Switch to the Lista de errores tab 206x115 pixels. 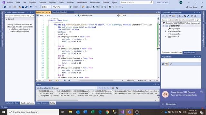pyautogui.click(x=42, y=103)
